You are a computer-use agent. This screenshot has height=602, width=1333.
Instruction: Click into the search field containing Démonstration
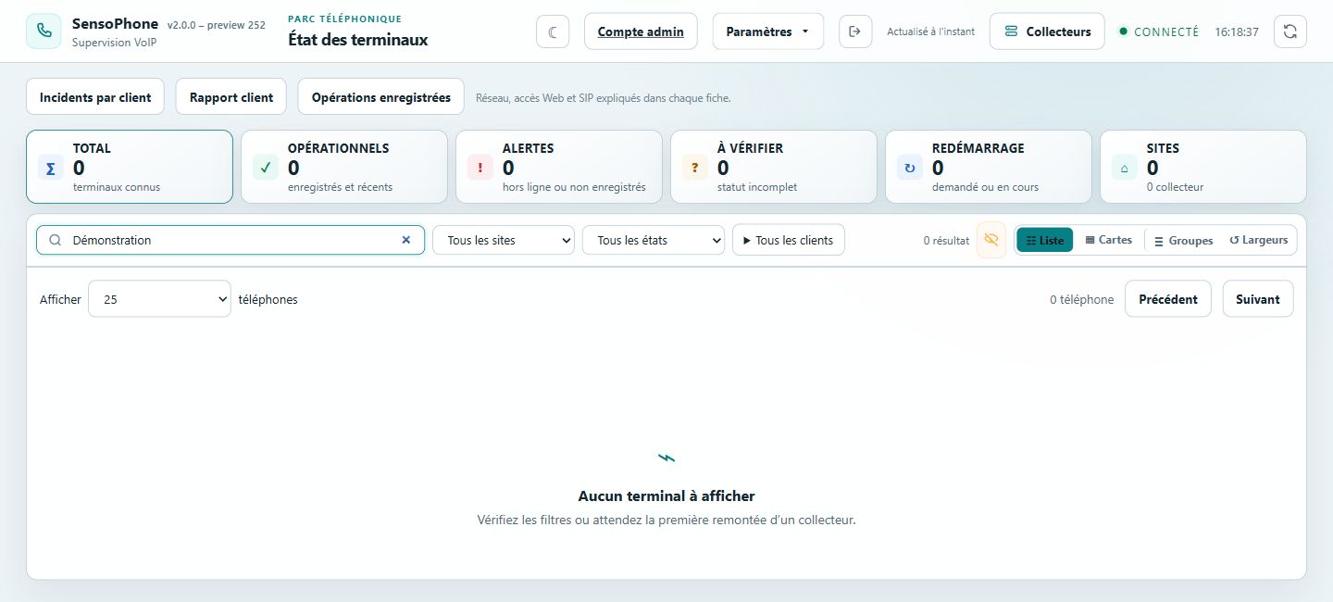pyautogui.click(x=230, y=240)
